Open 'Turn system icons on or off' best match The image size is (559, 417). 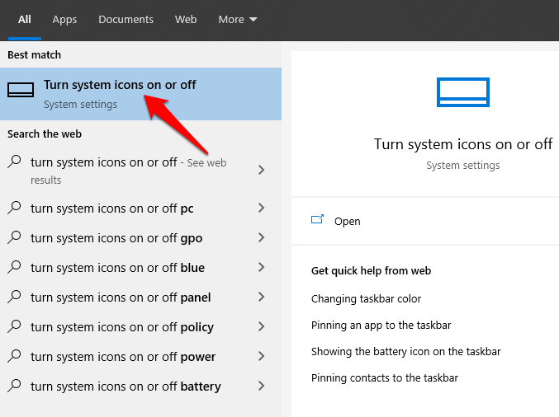tap(120, 86)
